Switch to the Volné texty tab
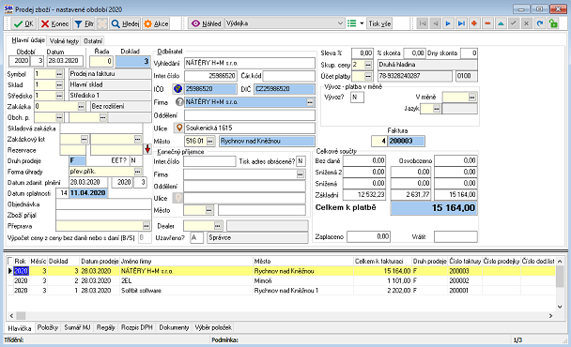Viewport: 571px width, 347px height. click(x=64, y=41)
